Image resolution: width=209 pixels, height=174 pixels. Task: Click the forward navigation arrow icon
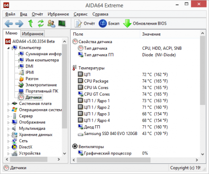point(20,24)
